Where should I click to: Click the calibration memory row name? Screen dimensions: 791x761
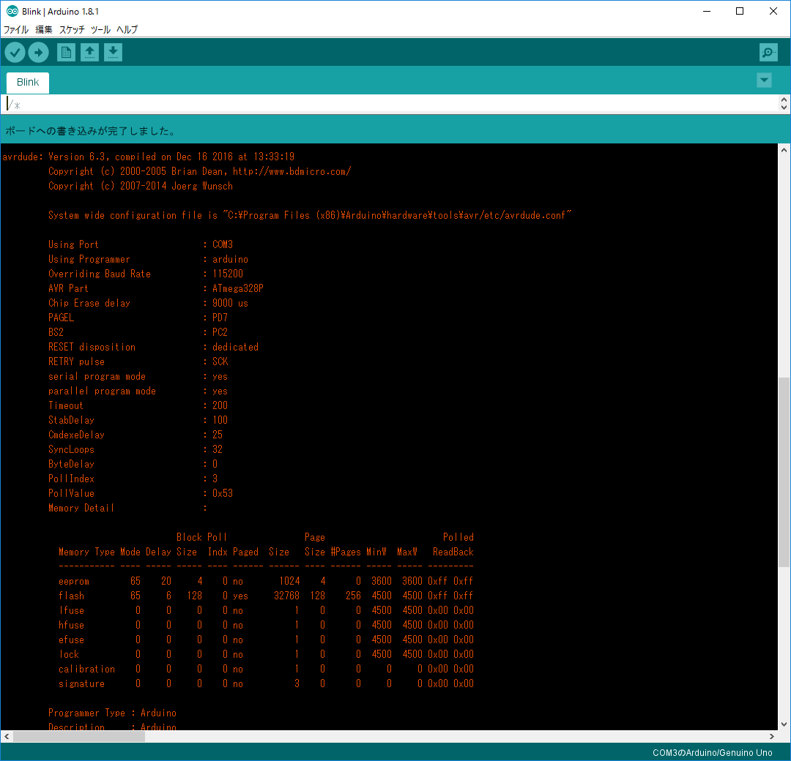click(x=86, y=669)
